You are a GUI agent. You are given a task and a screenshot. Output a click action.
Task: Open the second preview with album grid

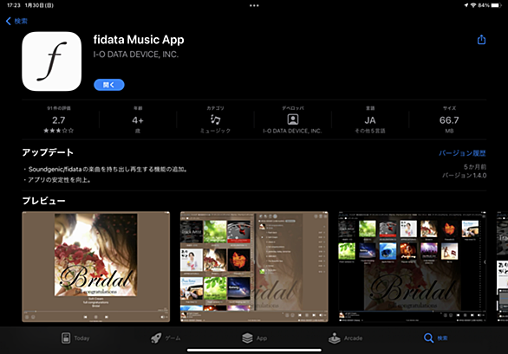pos(254,267)
